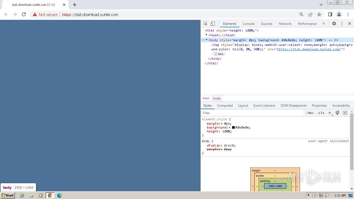Open the DOM Breakpoints pane
The width and height of the screenshot is (354, 199).
(293, 106)
